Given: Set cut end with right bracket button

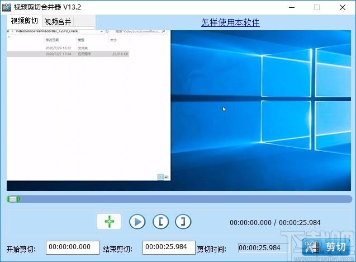Looking at the screenshot, I should pos(183,222).
